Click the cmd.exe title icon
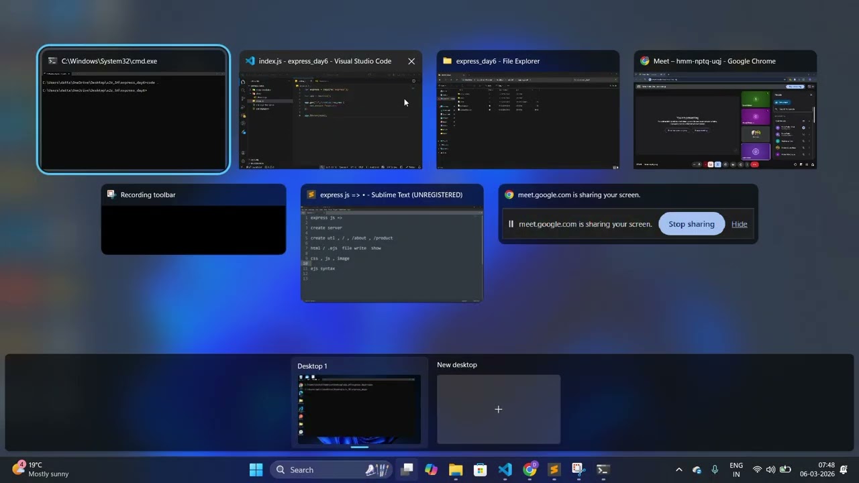The width and height of the screenshot is (859, 483). 52,61
